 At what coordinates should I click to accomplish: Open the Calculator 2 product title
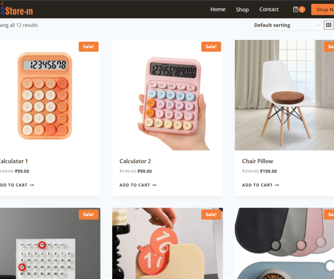[x=135, y=161]
